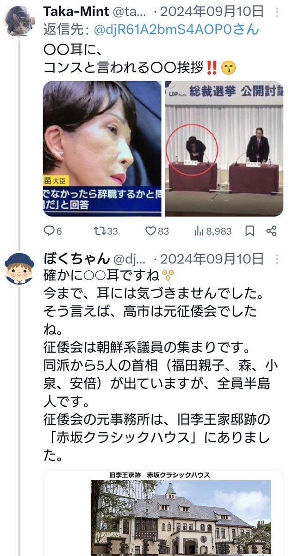The image size is (288, 556).
Task: Enlarge the woman's face close-up photo
Action: (102, 148)
